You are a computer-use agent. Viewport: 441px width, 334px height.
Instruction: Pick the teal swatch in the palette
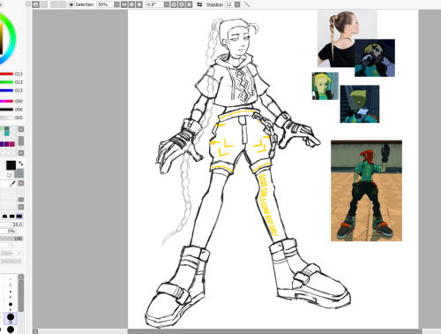pos(6,133)
